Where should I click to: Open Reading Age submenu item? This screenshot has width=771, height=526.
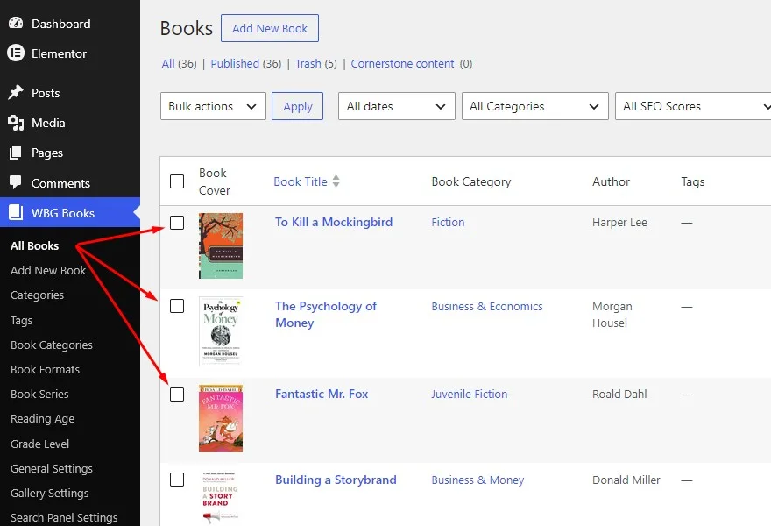tap(42, 419)
